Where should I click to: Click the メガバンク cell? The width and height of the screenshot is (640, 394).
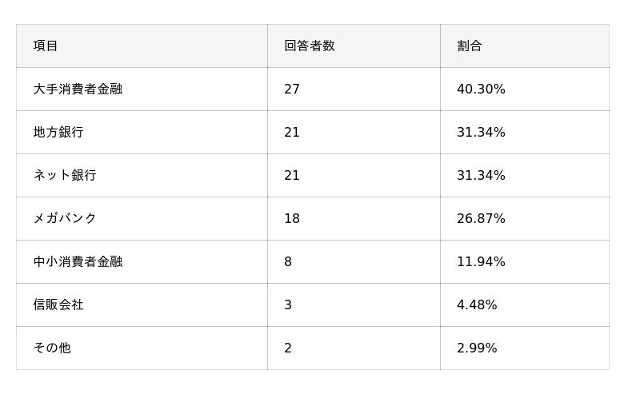point(65,218)
